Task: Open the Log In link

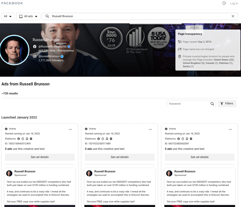Action: click(x=234, y=3)
